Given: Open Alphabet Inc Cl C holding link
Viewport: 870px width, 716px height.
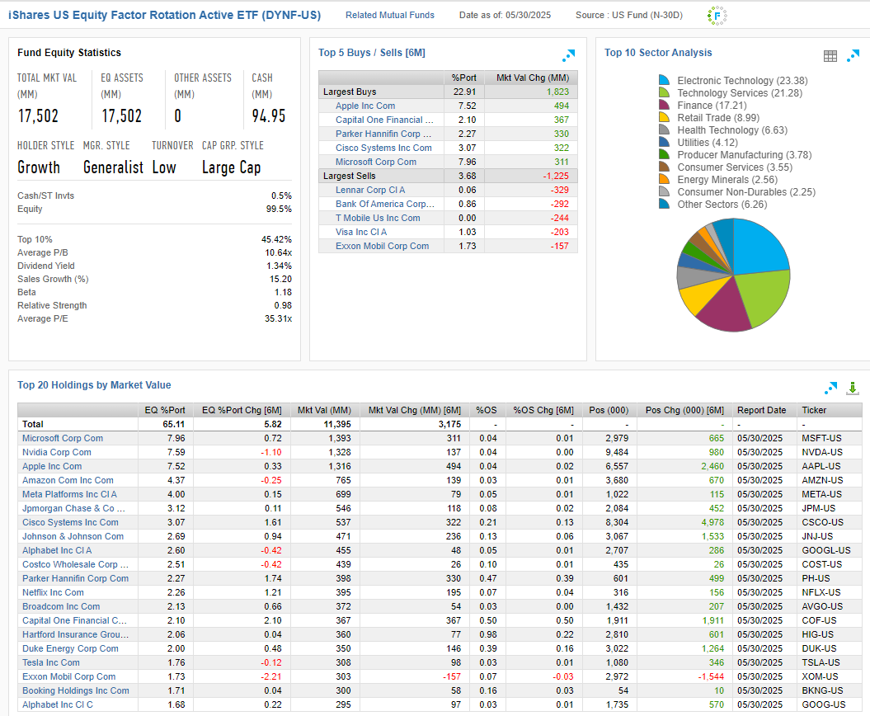Looking at the screenshot, I should 58,705.
